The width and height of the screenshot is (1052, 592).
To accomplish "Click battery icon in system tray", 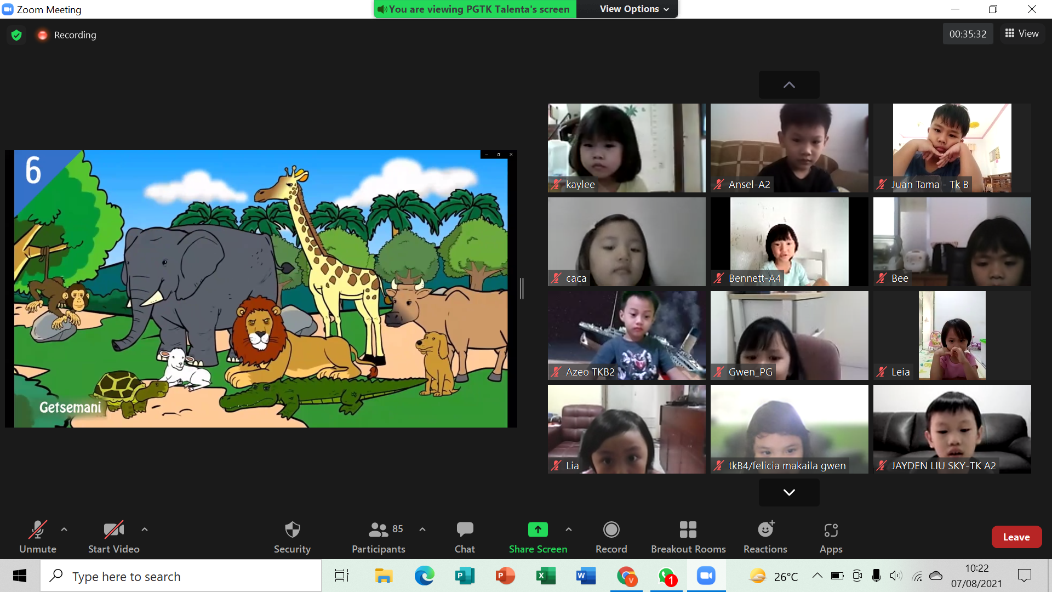I will tap(837, 576).
